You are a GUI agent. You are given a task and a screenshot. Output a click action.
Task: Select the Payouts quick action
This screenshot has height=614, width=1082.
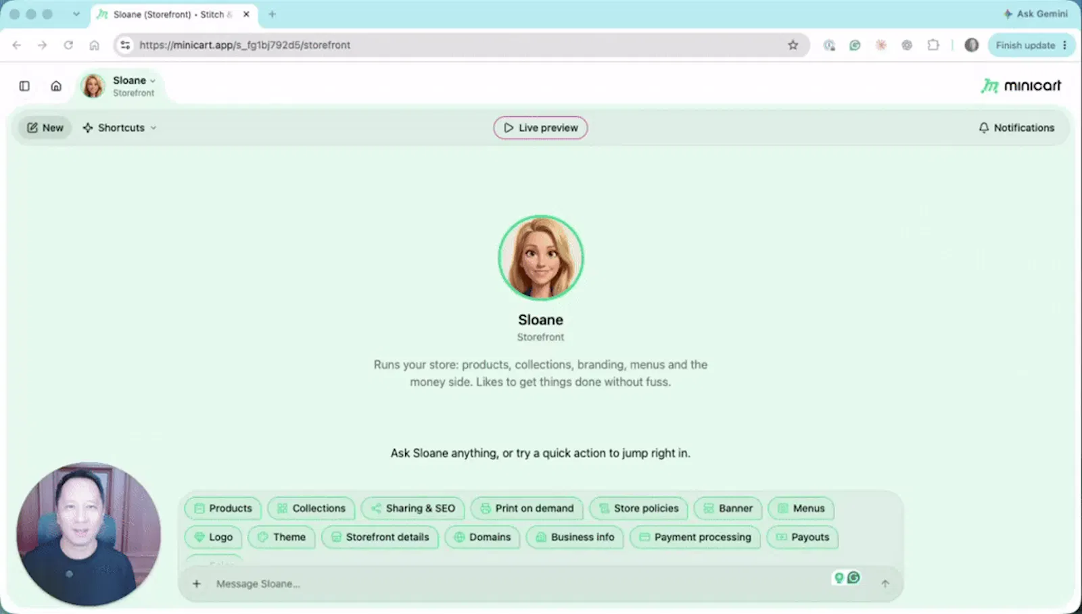[803, 537]
